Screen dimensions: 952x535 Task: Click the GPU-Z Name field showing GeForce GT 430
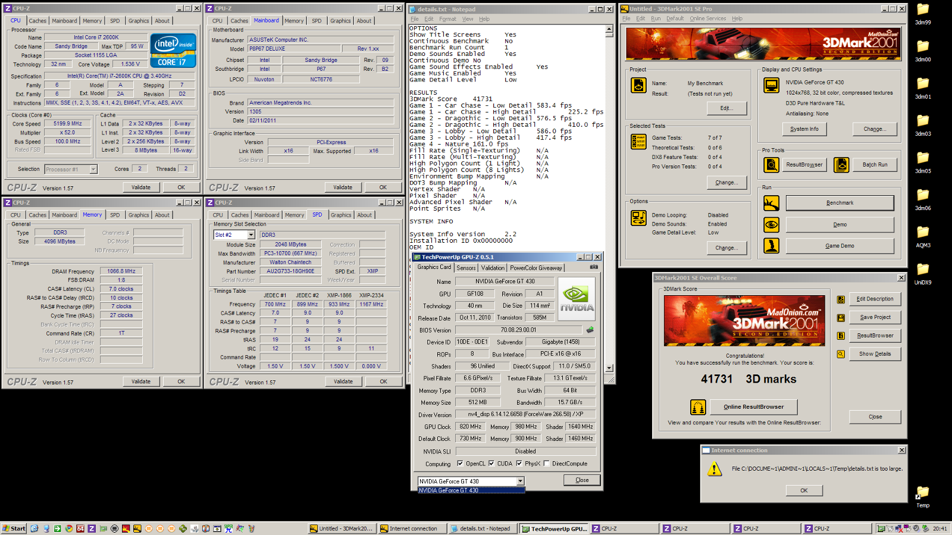coord(505,281)
